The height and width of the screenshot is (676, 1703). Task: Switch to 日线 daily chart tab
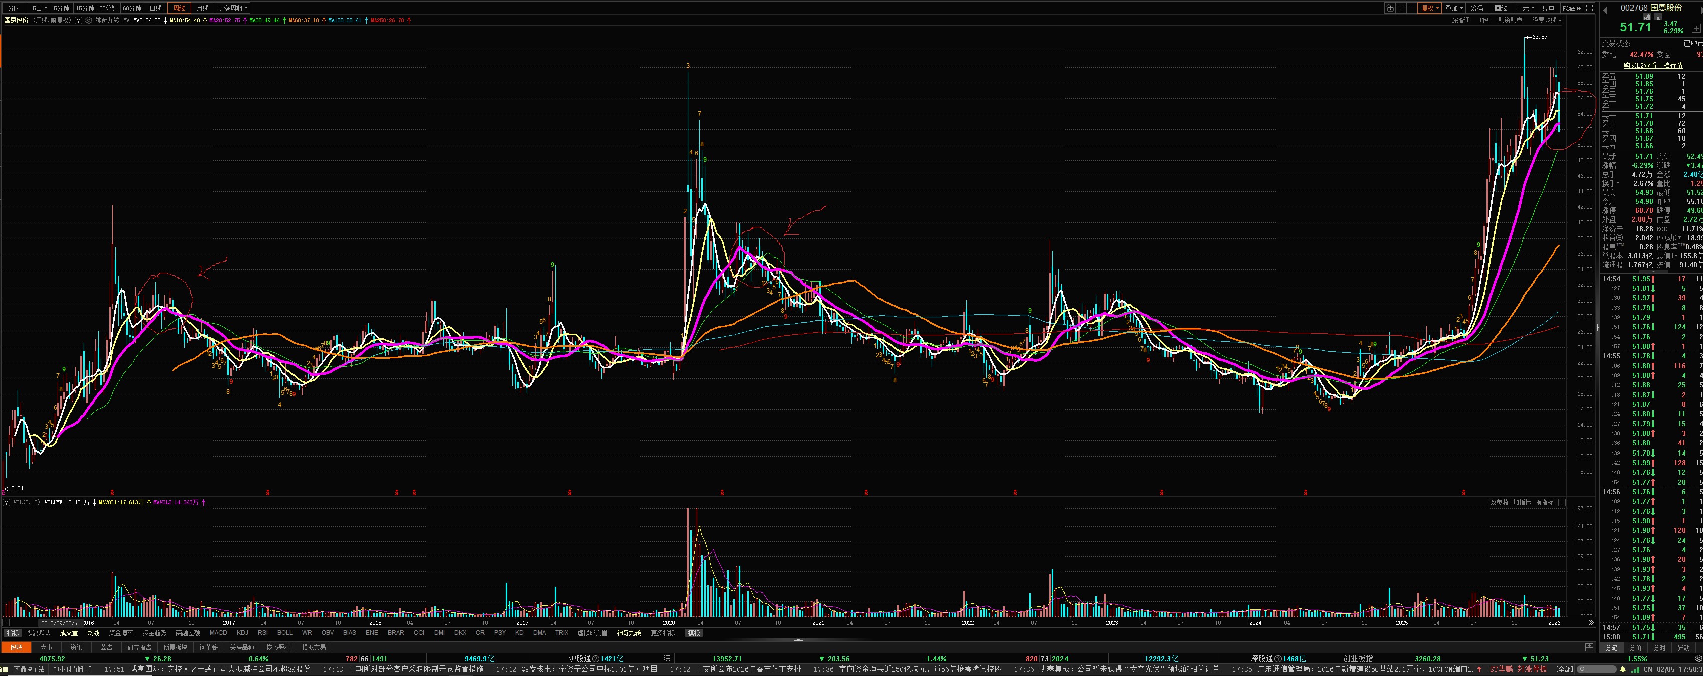pyautogui.click(x=155, y=8)
